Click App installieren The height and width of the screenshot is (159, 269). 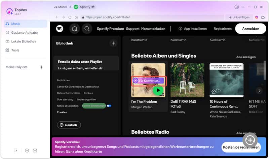[x=193, y=29]
